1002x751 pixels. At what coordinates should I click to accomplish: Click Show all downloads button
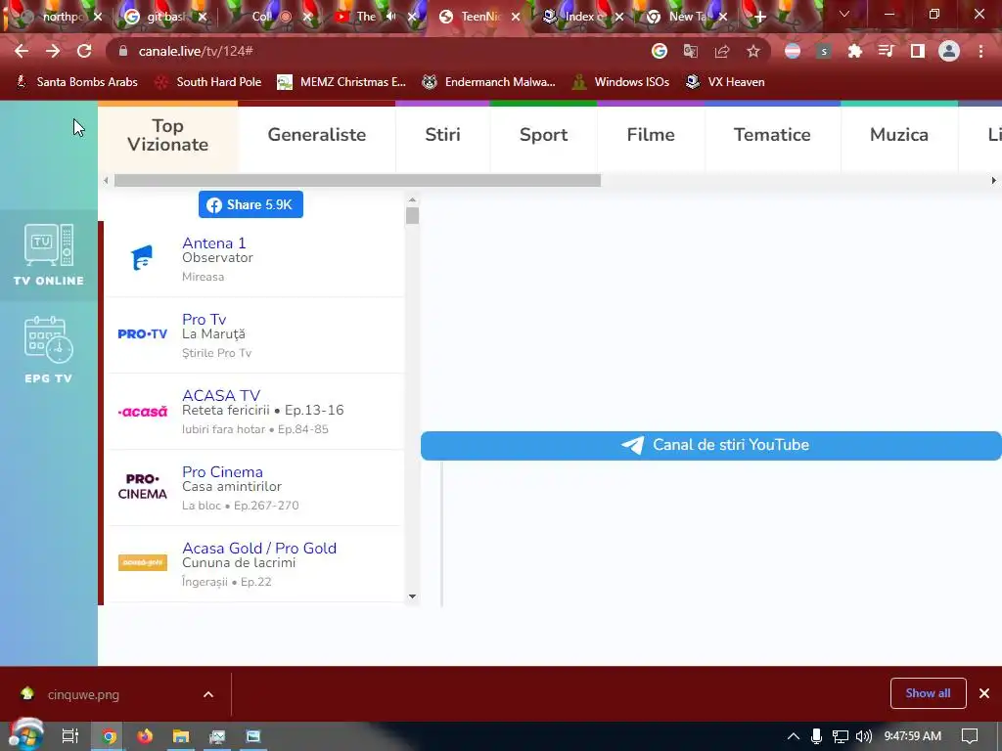[928, 693]
